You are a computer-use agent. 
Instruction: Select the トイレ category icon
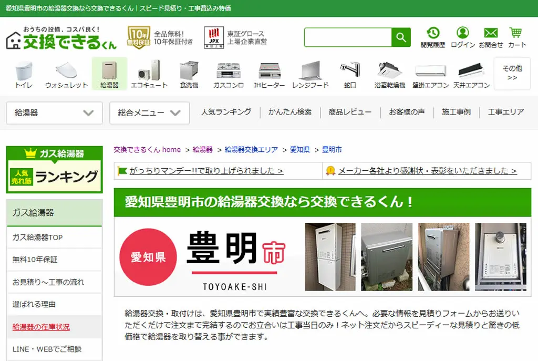coord(24,75)
